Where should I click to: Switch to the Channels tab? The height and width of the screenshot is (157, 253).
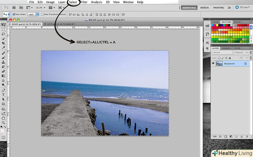pyautogui.click(x=226, y=48)
